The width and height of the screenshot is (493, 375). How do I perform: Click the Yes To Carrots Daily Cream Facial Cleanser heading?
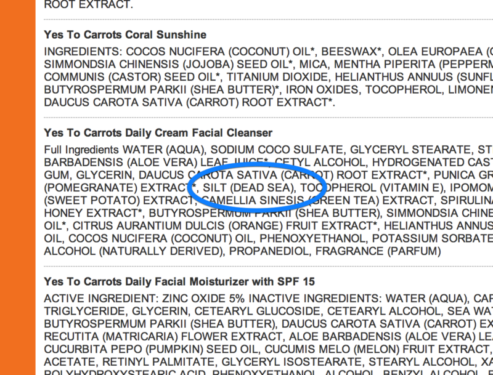(x=158, y=133)
